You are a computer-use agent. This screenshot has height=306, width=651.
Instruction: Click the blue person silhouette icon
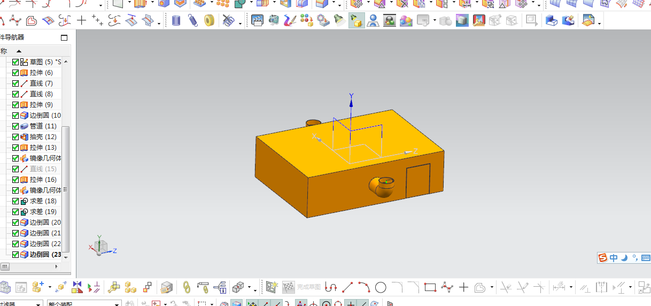pyautogui.click(x=373, y=21)
